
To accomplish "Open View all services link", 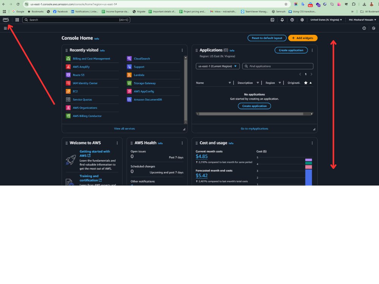I will (x=124, y=128).
